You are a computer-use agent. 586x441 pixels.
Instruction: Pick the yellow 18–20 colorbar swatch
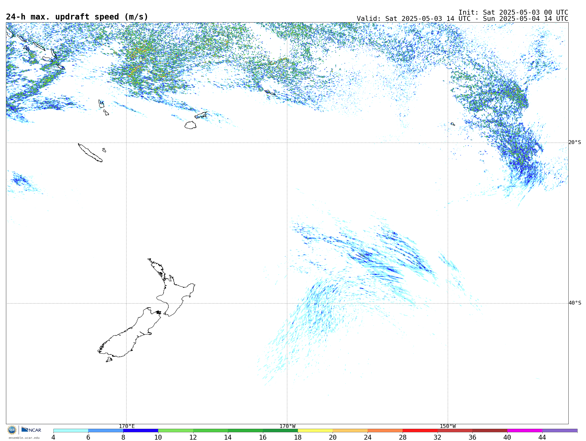coord(315,430)
